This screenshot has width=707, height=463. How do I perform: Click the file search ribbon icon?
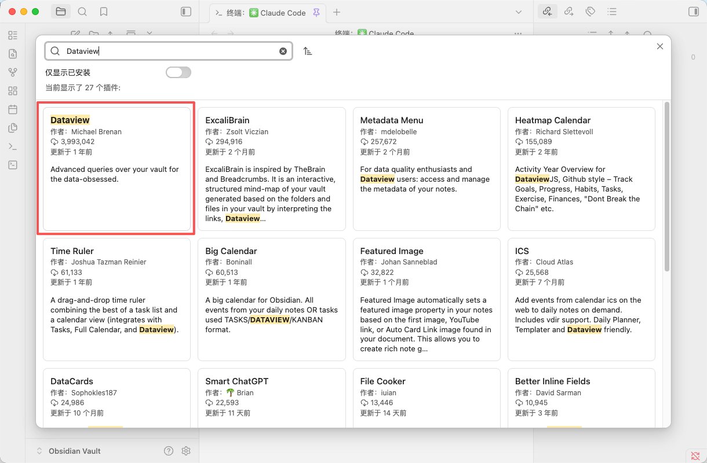tap(13, 54)
